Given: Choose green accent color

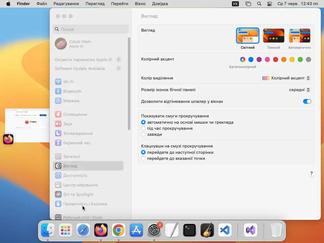Looking at the screenshot, I should click(300, 59).
